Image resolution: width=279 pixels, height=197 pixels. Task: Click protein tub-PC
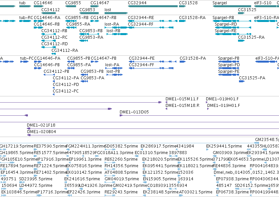[x=27, y=58]
